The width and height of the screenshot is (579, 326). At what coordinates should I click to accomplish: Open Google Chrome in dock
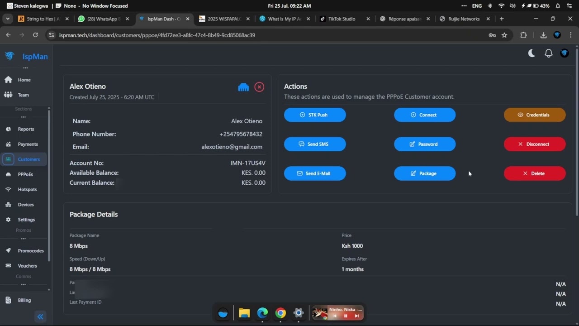[x=280, y=313]
